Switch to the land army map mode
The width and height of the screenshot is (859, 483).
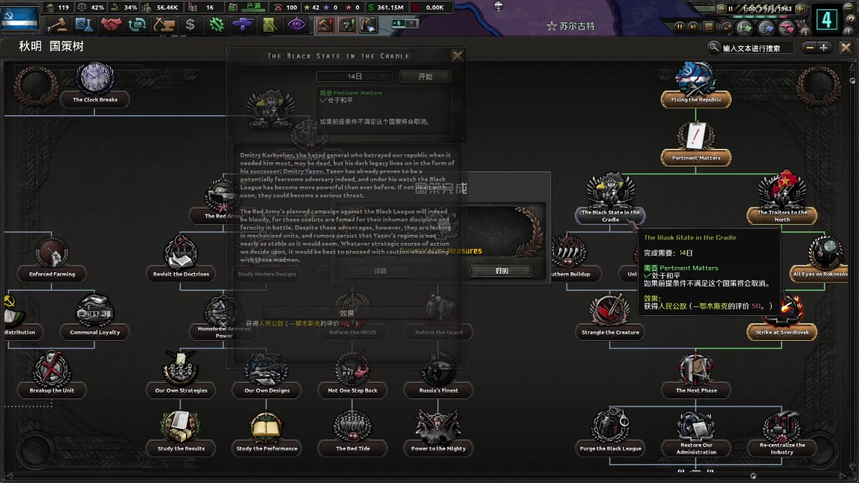coord(744,28)
